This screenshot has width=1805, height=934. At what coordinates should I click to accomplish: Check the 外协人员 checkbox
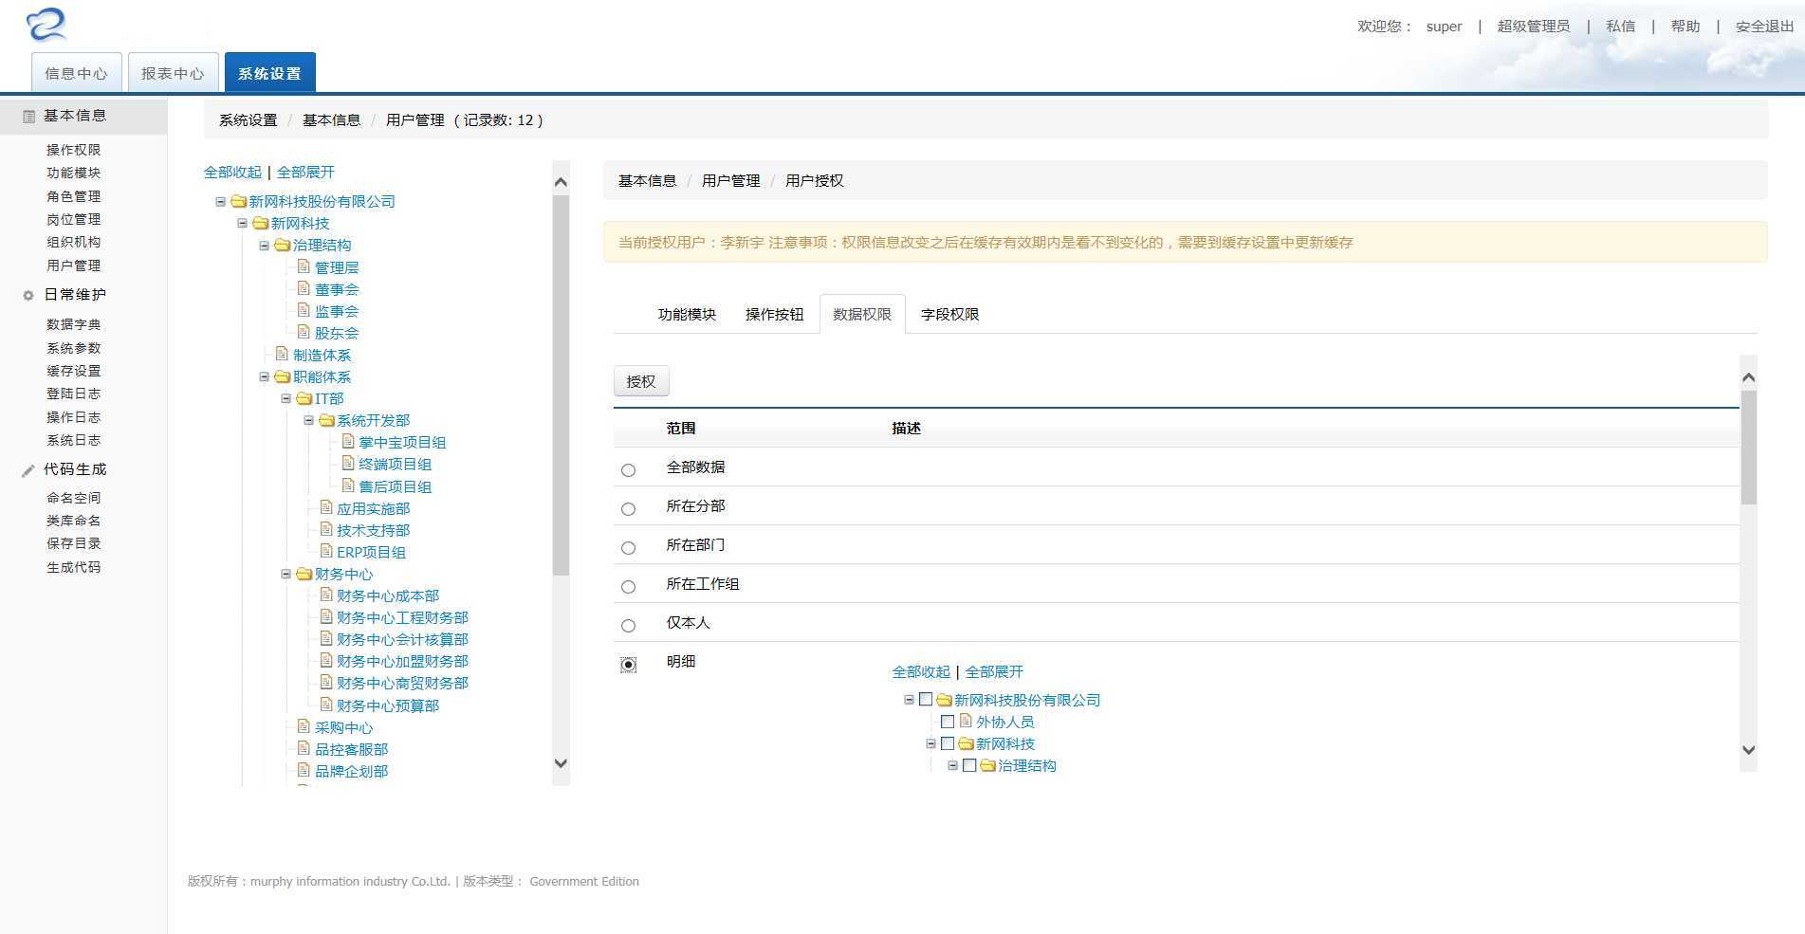point(948,722)
